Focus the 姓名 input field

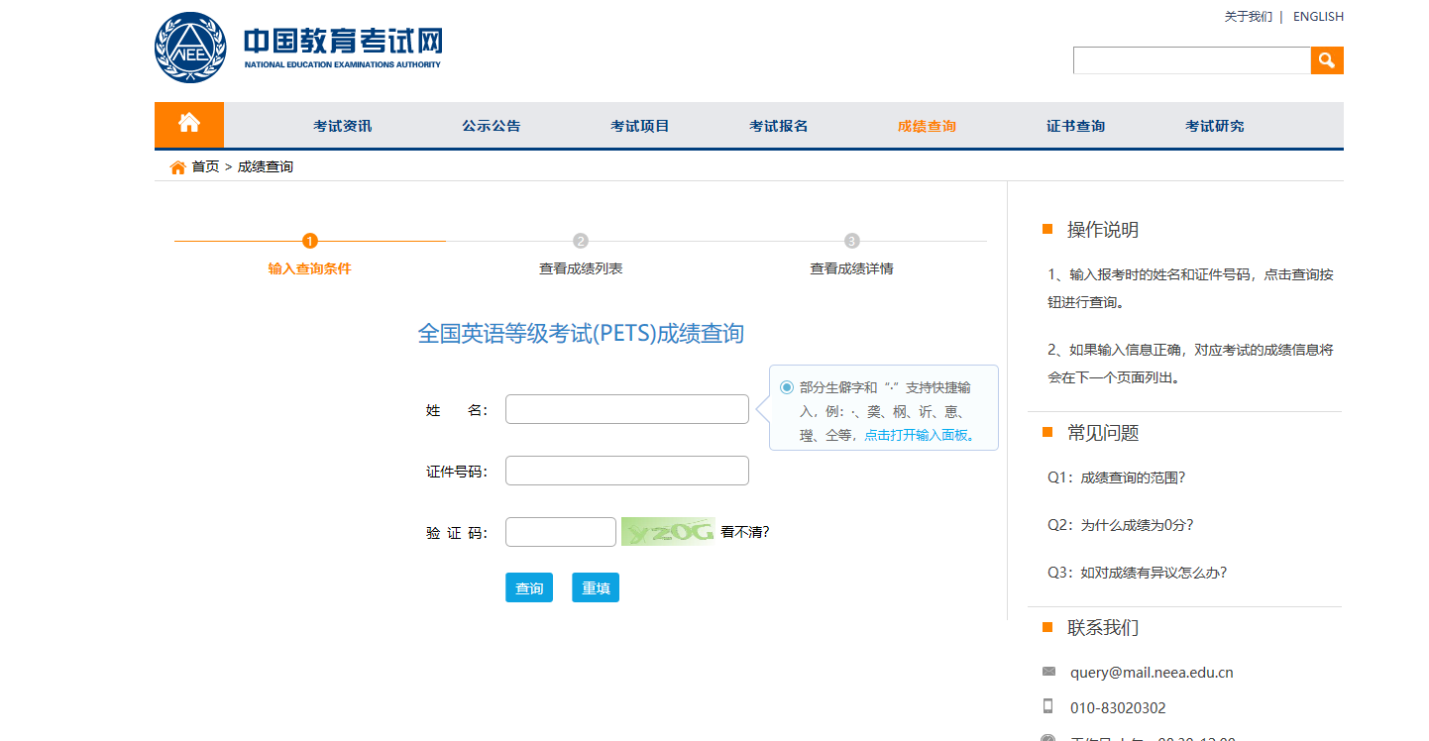[x=627, y=409]
